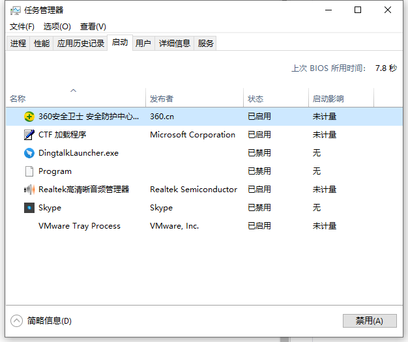The width and height of the screenshot is (408, 342).
Task: Minimize the Task Manager window
Action: pyautogui.click(x=328, y=10)
